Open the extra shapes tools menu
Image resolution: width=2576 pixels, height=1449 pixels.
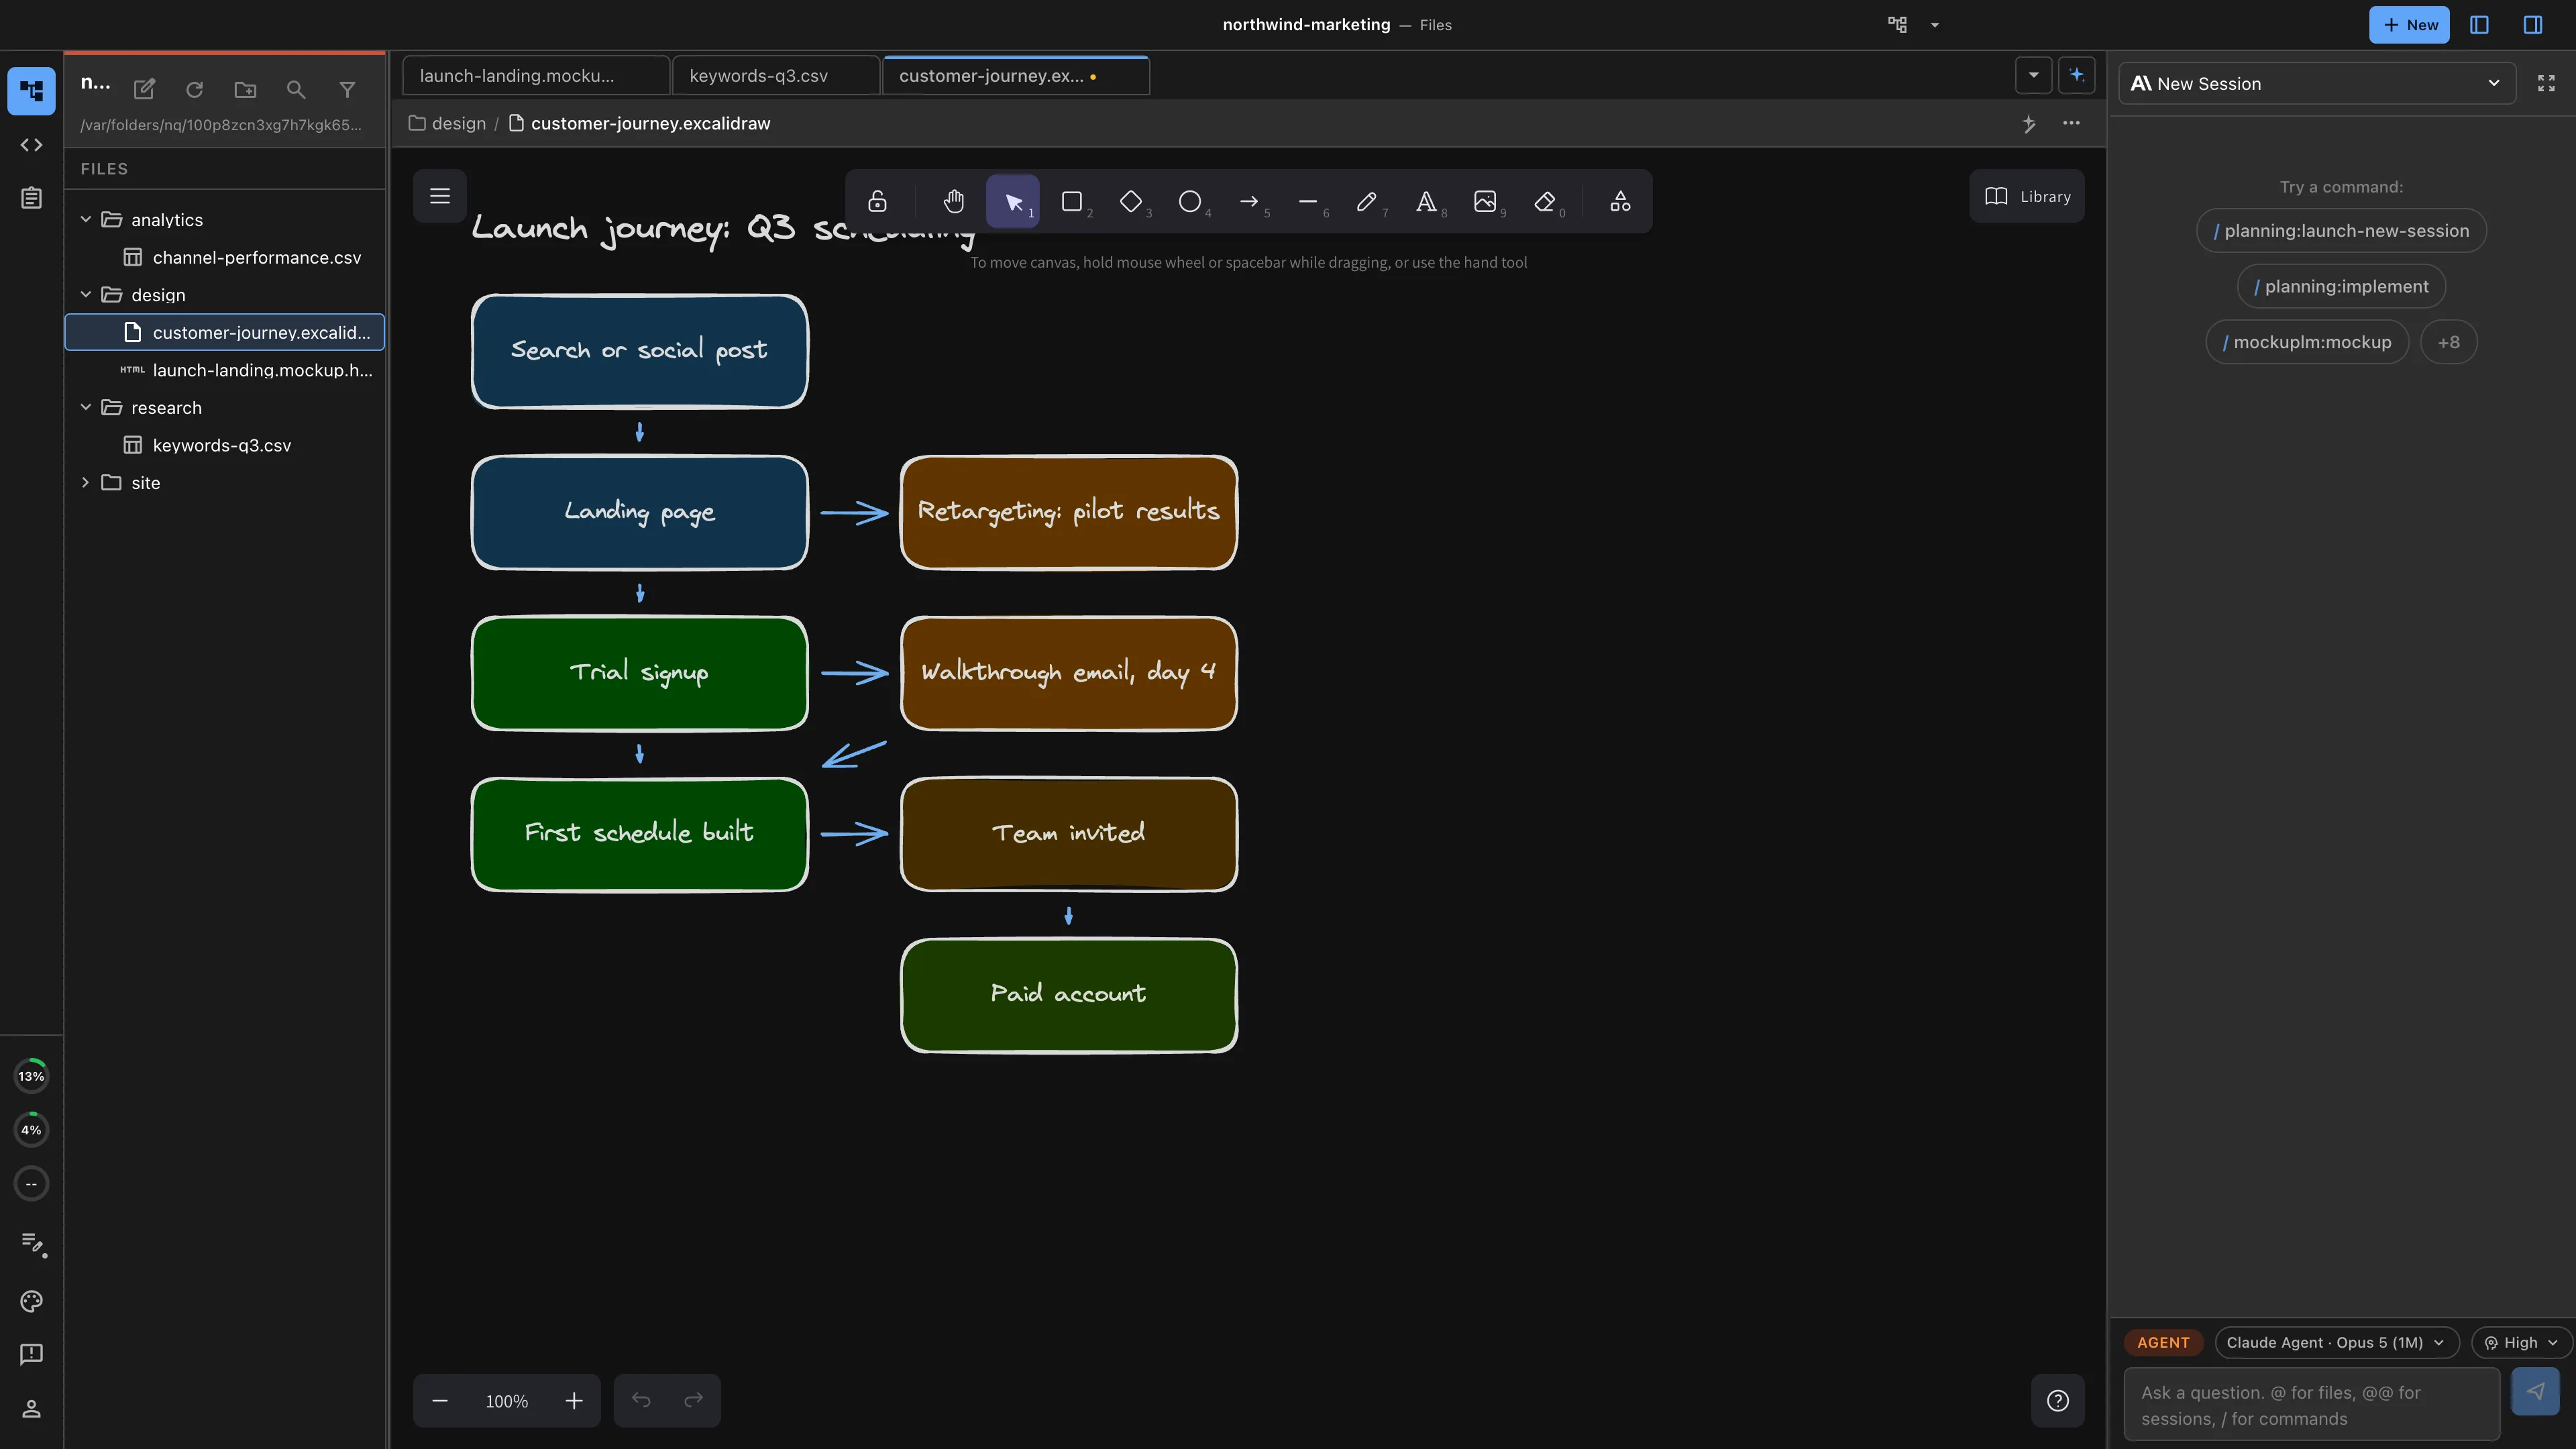1620,201
